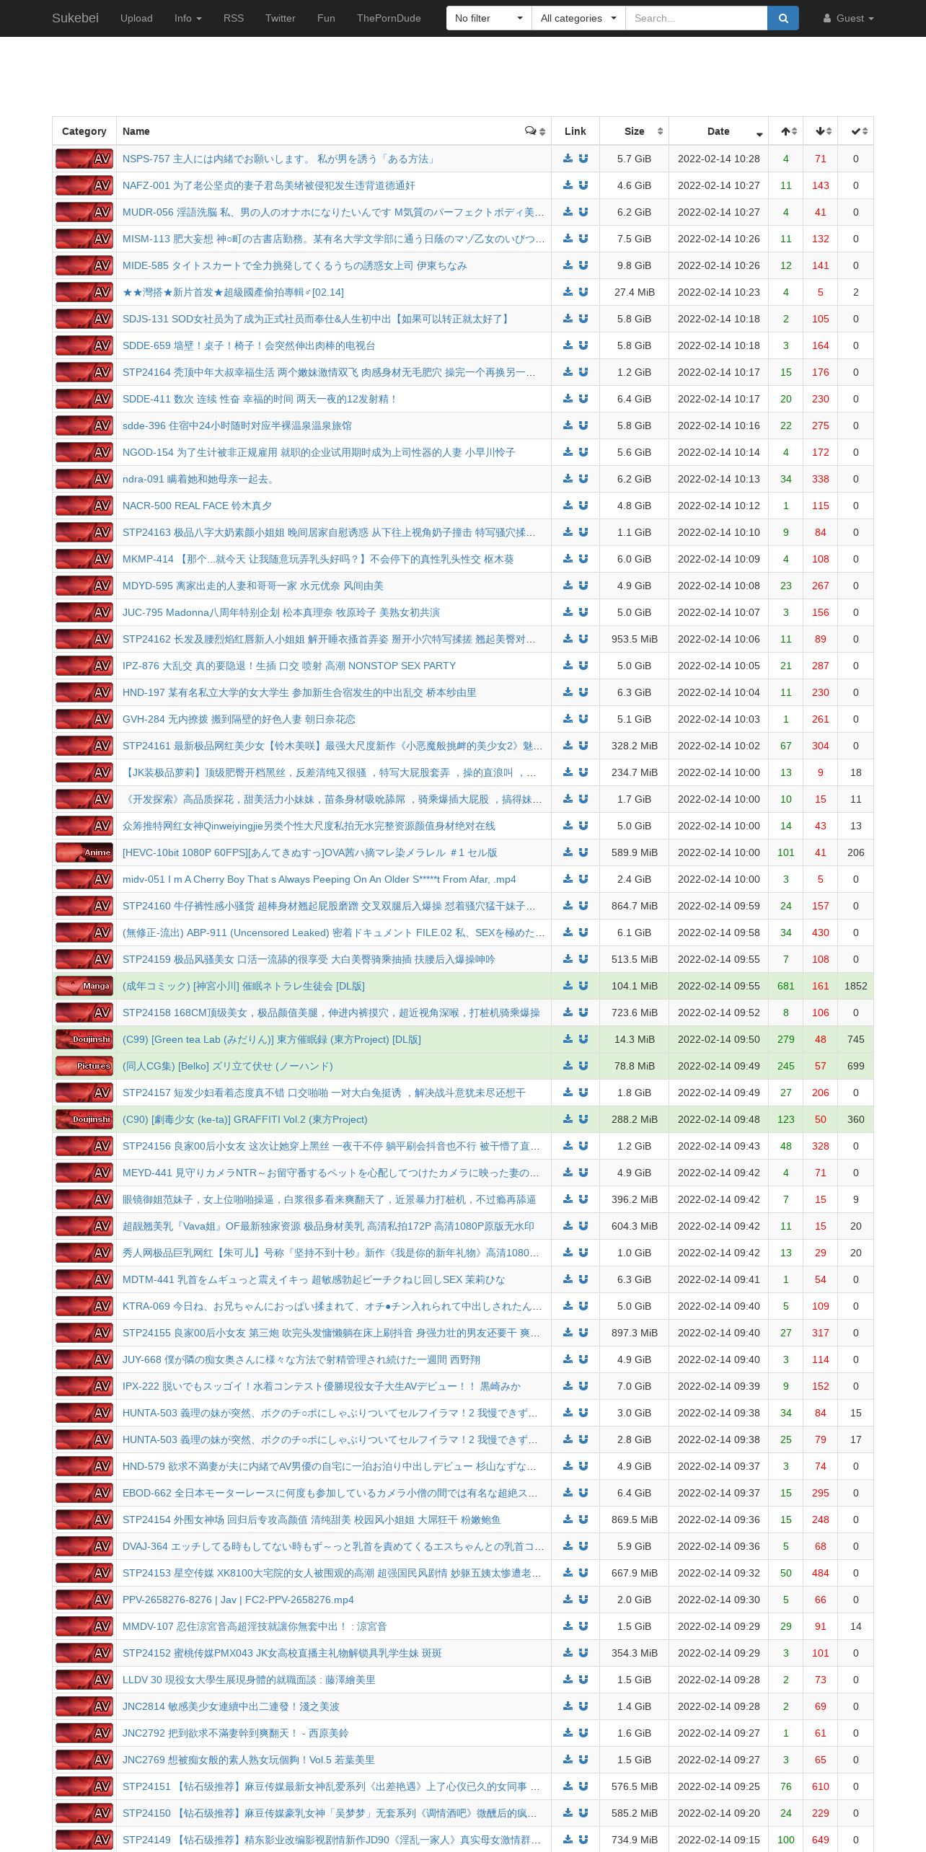Open ThePornDude nav link
Viewport: 926px width, 1852px height.
click(389, 18)
